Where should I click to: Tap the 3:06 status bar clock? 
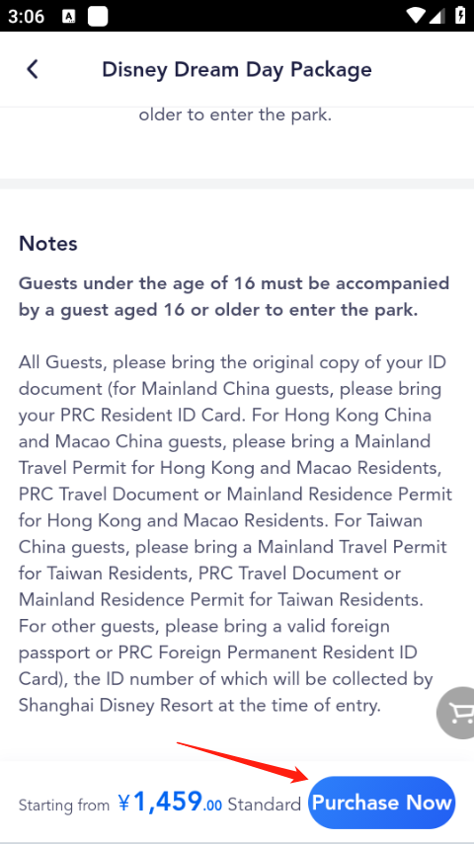pos(26,16)
